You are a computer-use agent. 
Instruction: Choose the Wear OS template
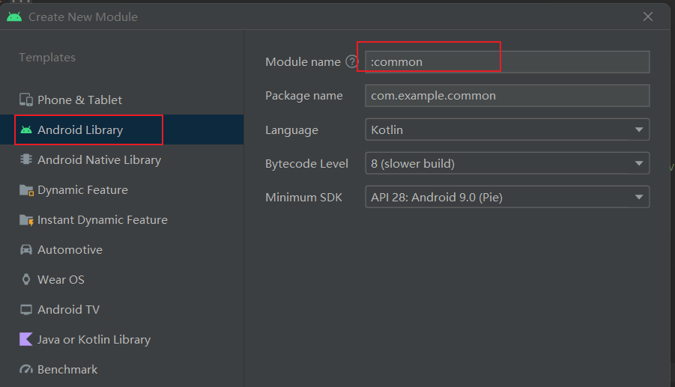[x=61, y=279]
